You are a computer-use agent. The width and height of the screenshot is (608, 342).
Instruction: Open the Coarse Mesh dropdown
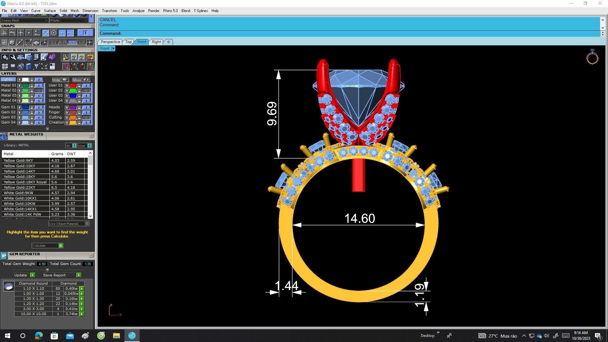[24, 20]
